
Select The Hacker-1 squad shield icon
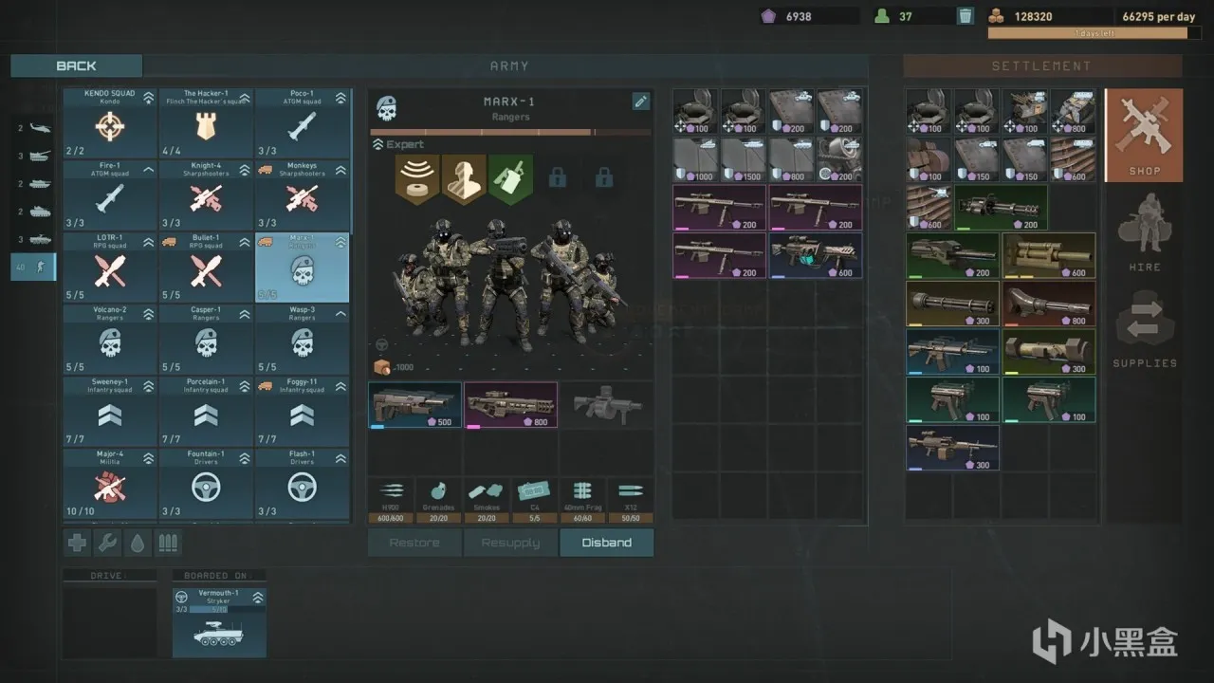[206, 126]
